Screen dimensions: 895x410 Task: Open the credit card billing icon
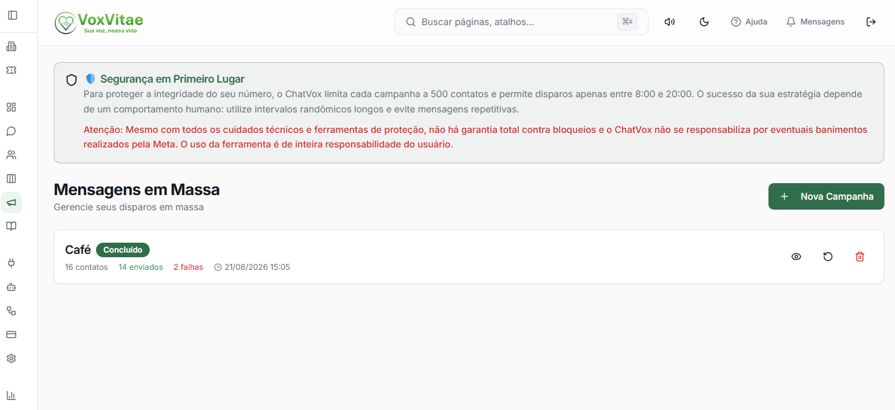click(x=11, y=335)
